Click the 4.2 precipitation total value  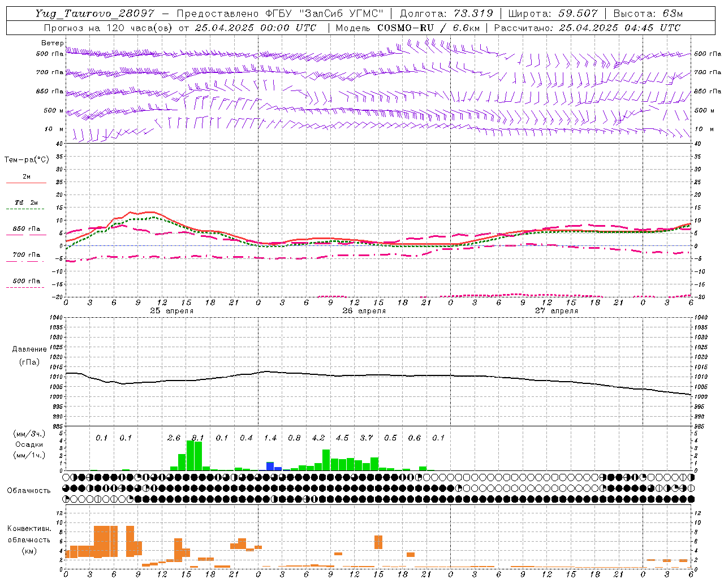[318, 438]
